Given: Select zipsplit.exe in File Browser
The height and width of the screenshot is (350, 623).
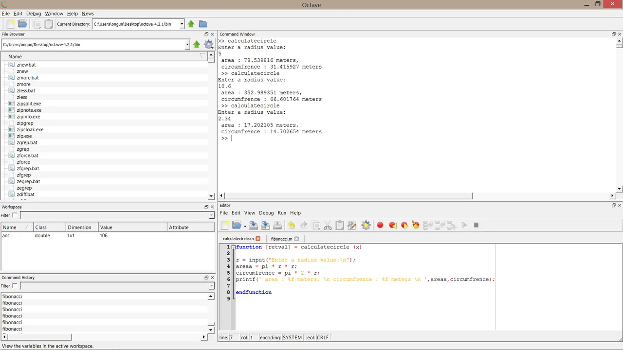Looking at the screenshot, I should point(29,104).
